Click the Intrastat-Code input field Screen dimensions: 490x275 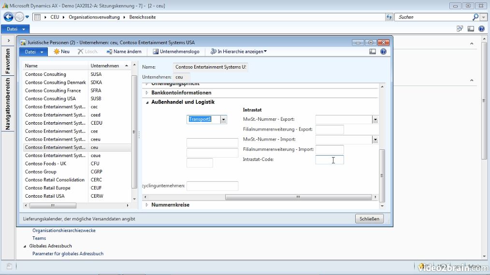(x=330, y=159)
